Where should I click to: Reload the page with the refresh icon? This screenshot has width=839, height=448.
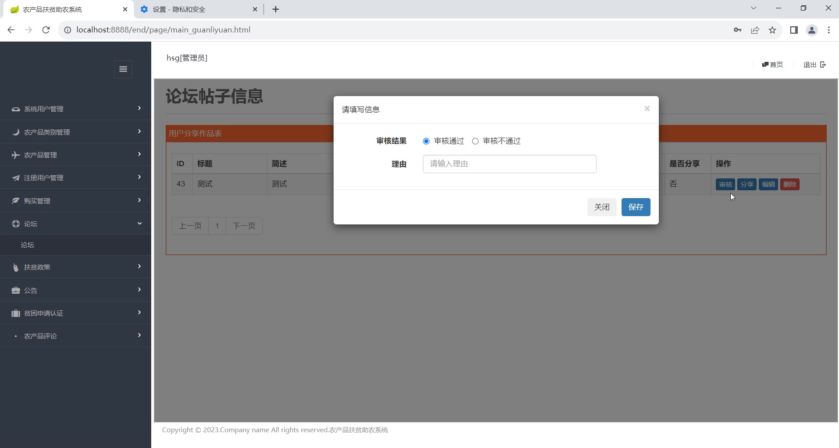[46, 30]
